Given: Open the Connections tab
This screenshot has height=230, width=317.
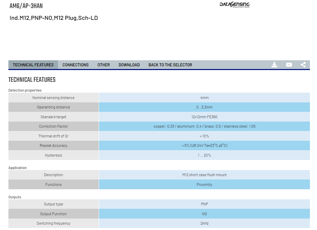Looking at the screenshot, I should click(75, 65).
